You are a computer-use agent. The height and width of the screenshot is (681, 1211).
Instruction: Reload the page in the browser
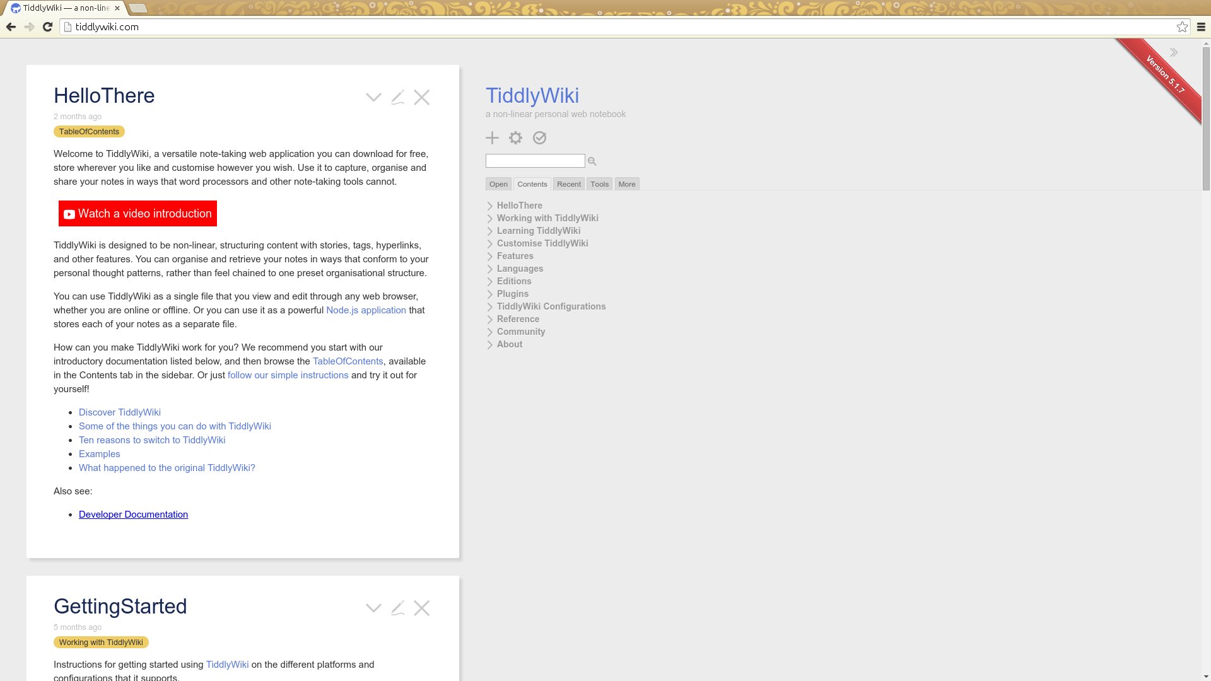coord(47,26)
